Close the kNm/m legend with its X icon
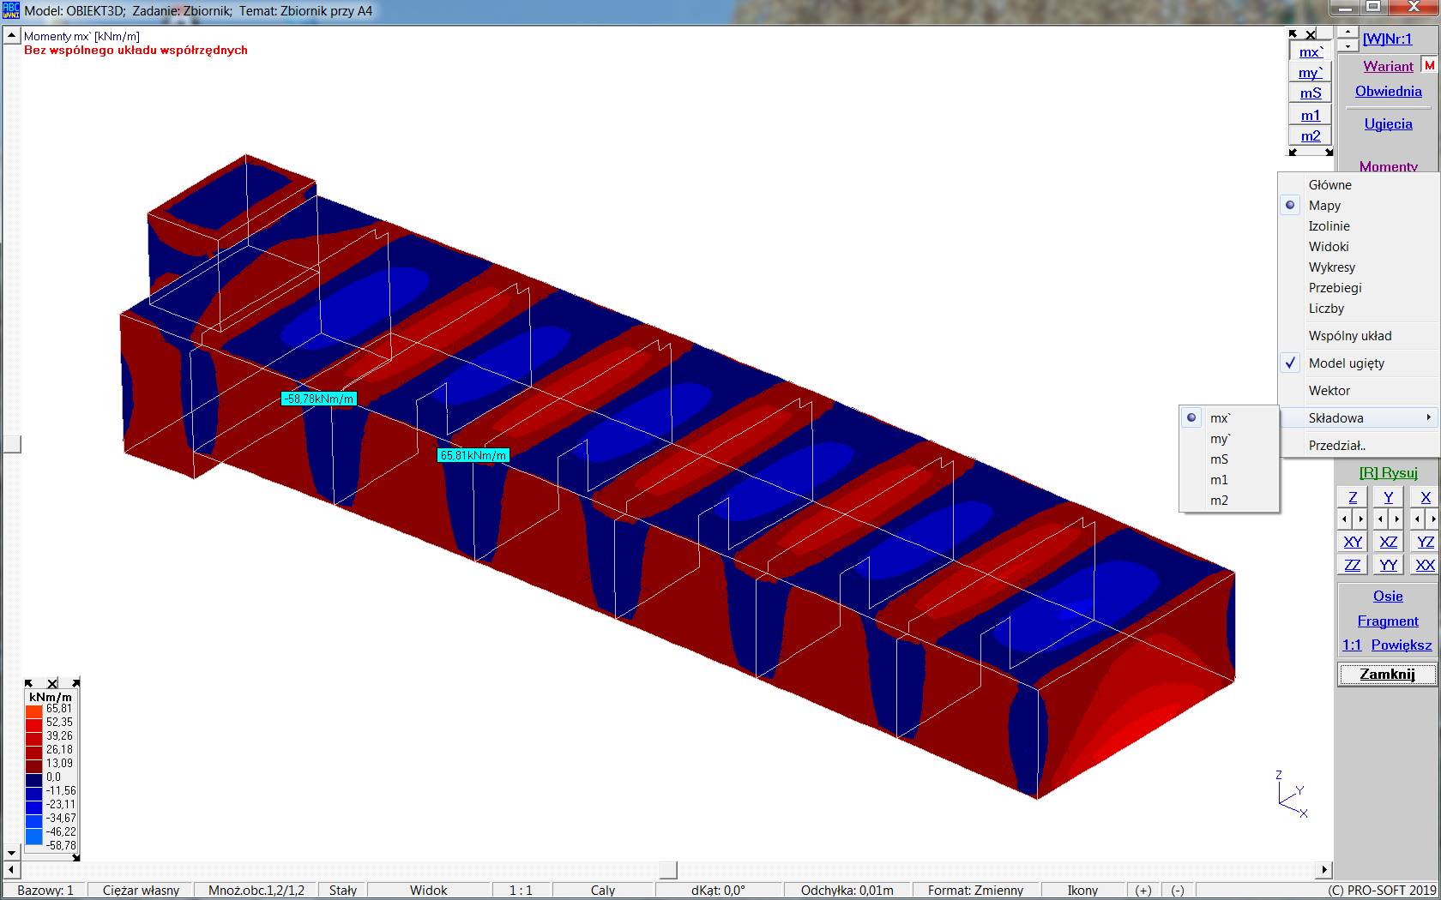This screenshot has width=1441, height=900. click(52, 683)
